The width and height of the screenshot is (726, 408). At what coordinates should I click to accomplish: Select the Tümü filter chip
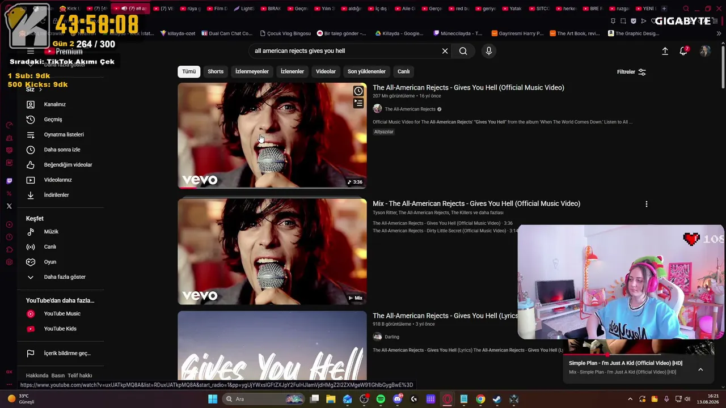189,71
